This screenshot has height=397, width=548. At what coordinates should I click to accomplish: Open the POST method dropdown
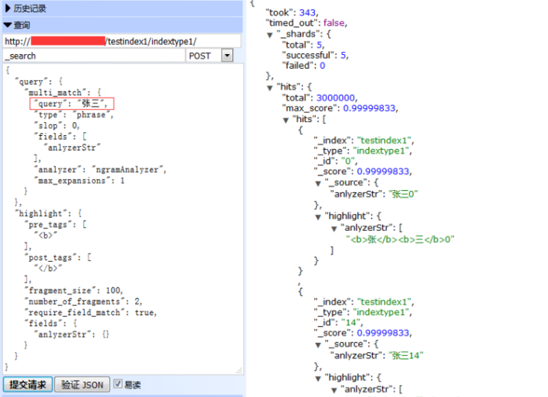226,56
